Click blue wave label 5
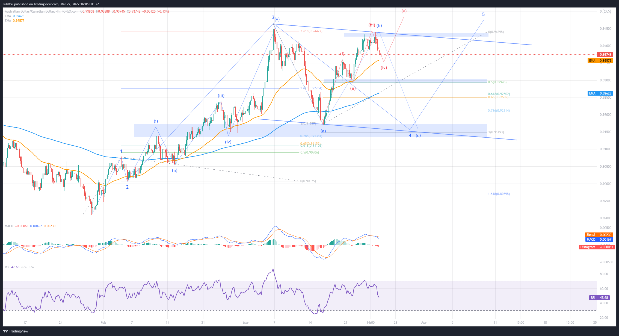Screen dimensions: 619x336 [483, 14]
